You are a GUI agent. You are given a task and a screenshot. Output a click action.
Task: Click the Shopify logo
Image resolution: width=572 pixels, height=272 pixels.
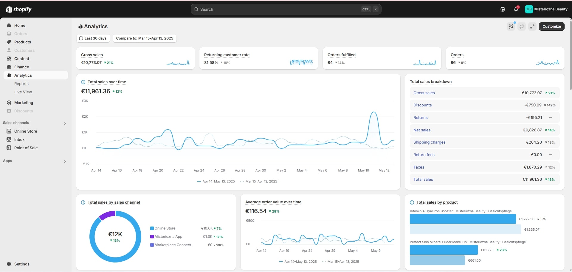[19, 9]
